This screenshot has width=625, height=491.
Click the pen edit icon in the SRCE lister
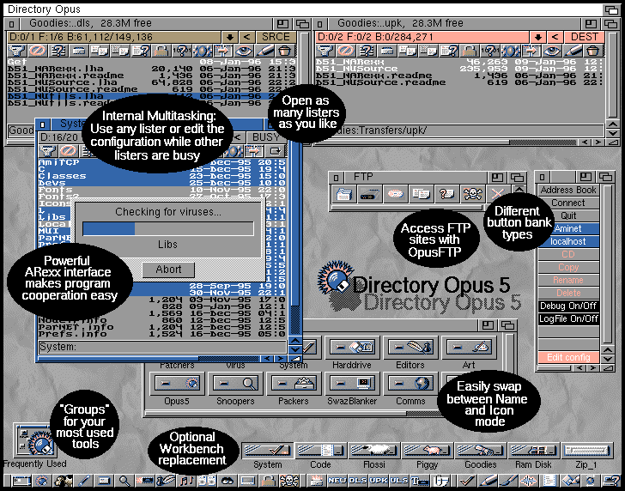click(x=264, y=51)
